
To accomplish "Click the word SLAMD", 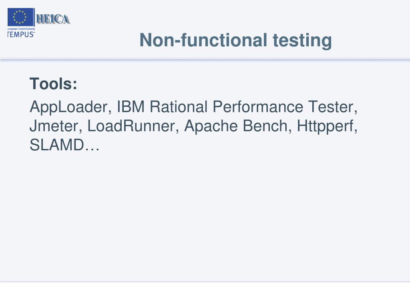I will (57, 145).
